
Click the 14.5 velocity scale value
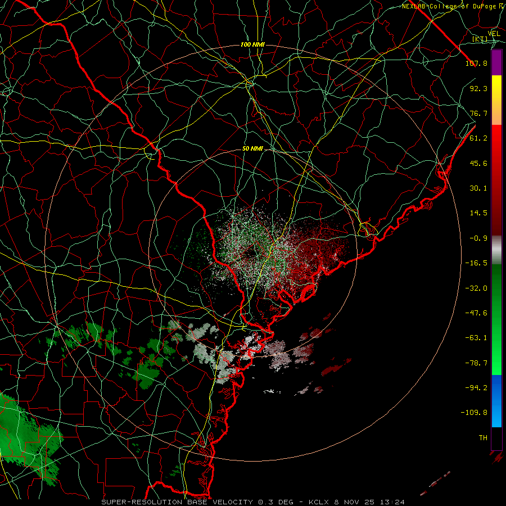478,213
